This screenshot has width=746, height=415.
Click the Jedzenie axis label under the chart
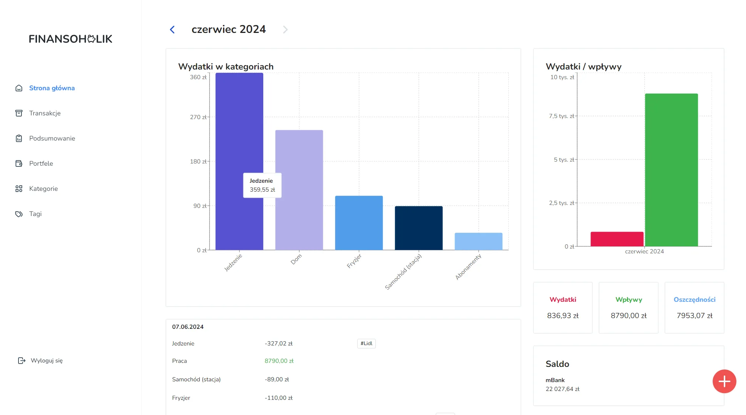pyautogui.click(x=233, y=263)
